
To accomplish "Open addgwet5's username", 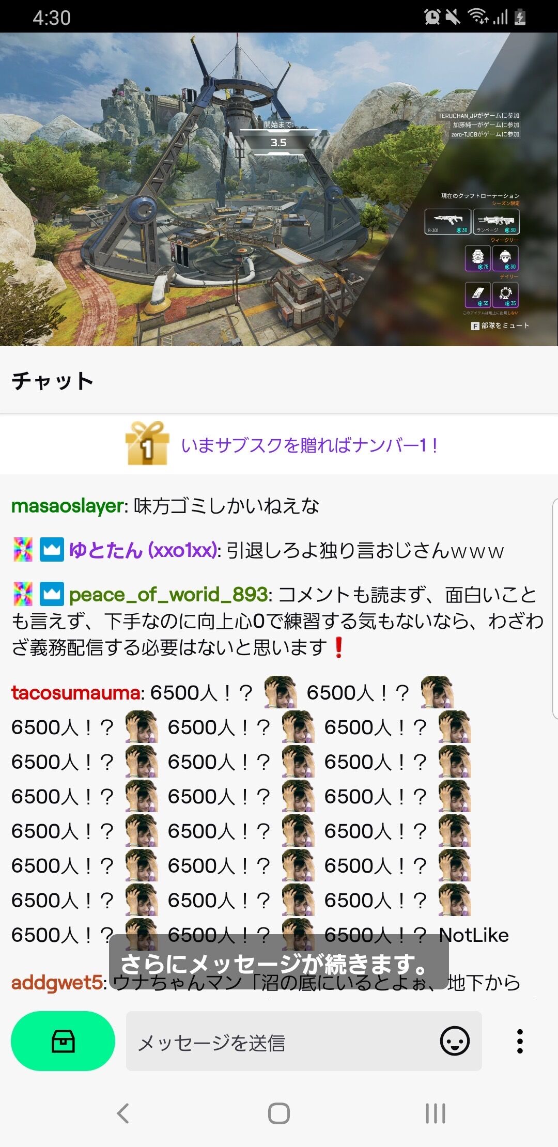I will click(57, 982).
